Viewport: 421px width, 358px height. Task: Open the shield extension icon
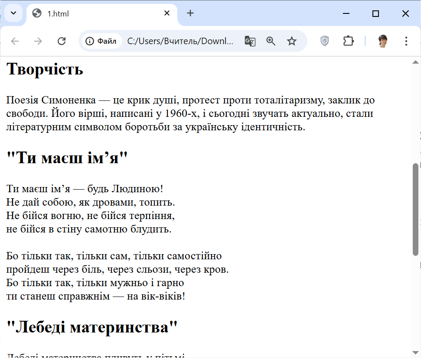(324, 41)
